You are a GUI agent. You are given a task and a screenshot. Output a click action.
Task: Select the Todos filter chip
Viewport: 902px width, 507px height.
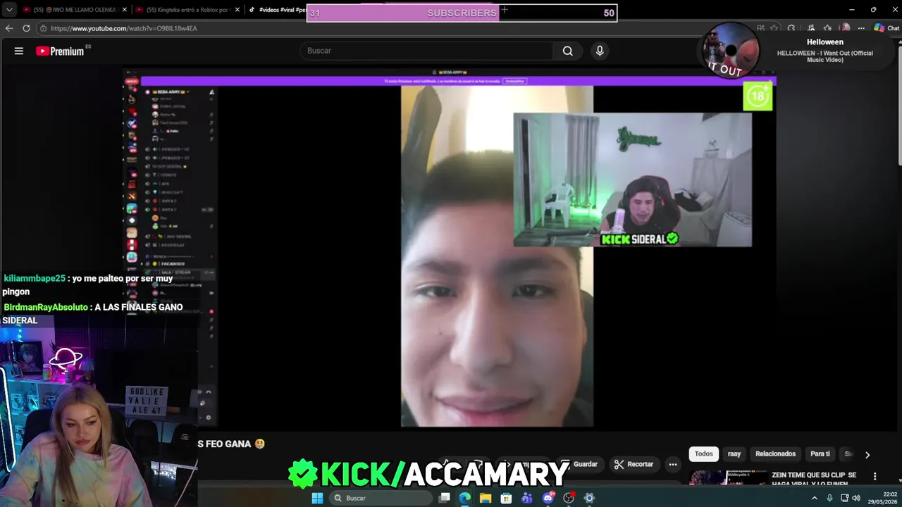[703, 454]
